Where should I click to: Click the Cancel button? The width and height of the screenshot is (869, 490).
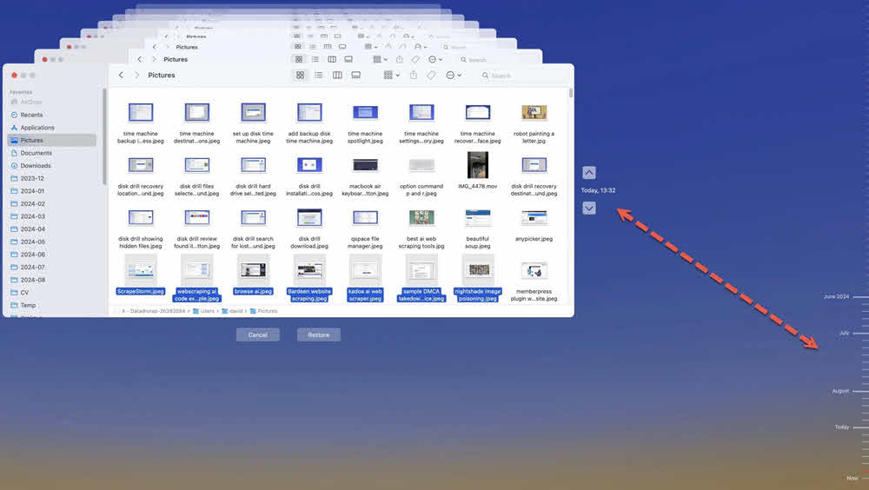pyautogui.click(x=258, y=334)
